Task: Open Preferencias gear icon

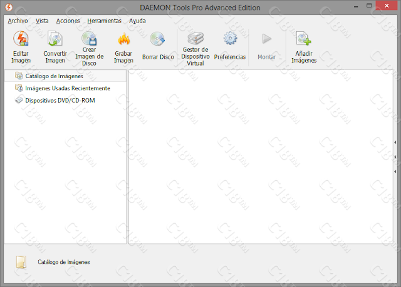Action: 230,39
